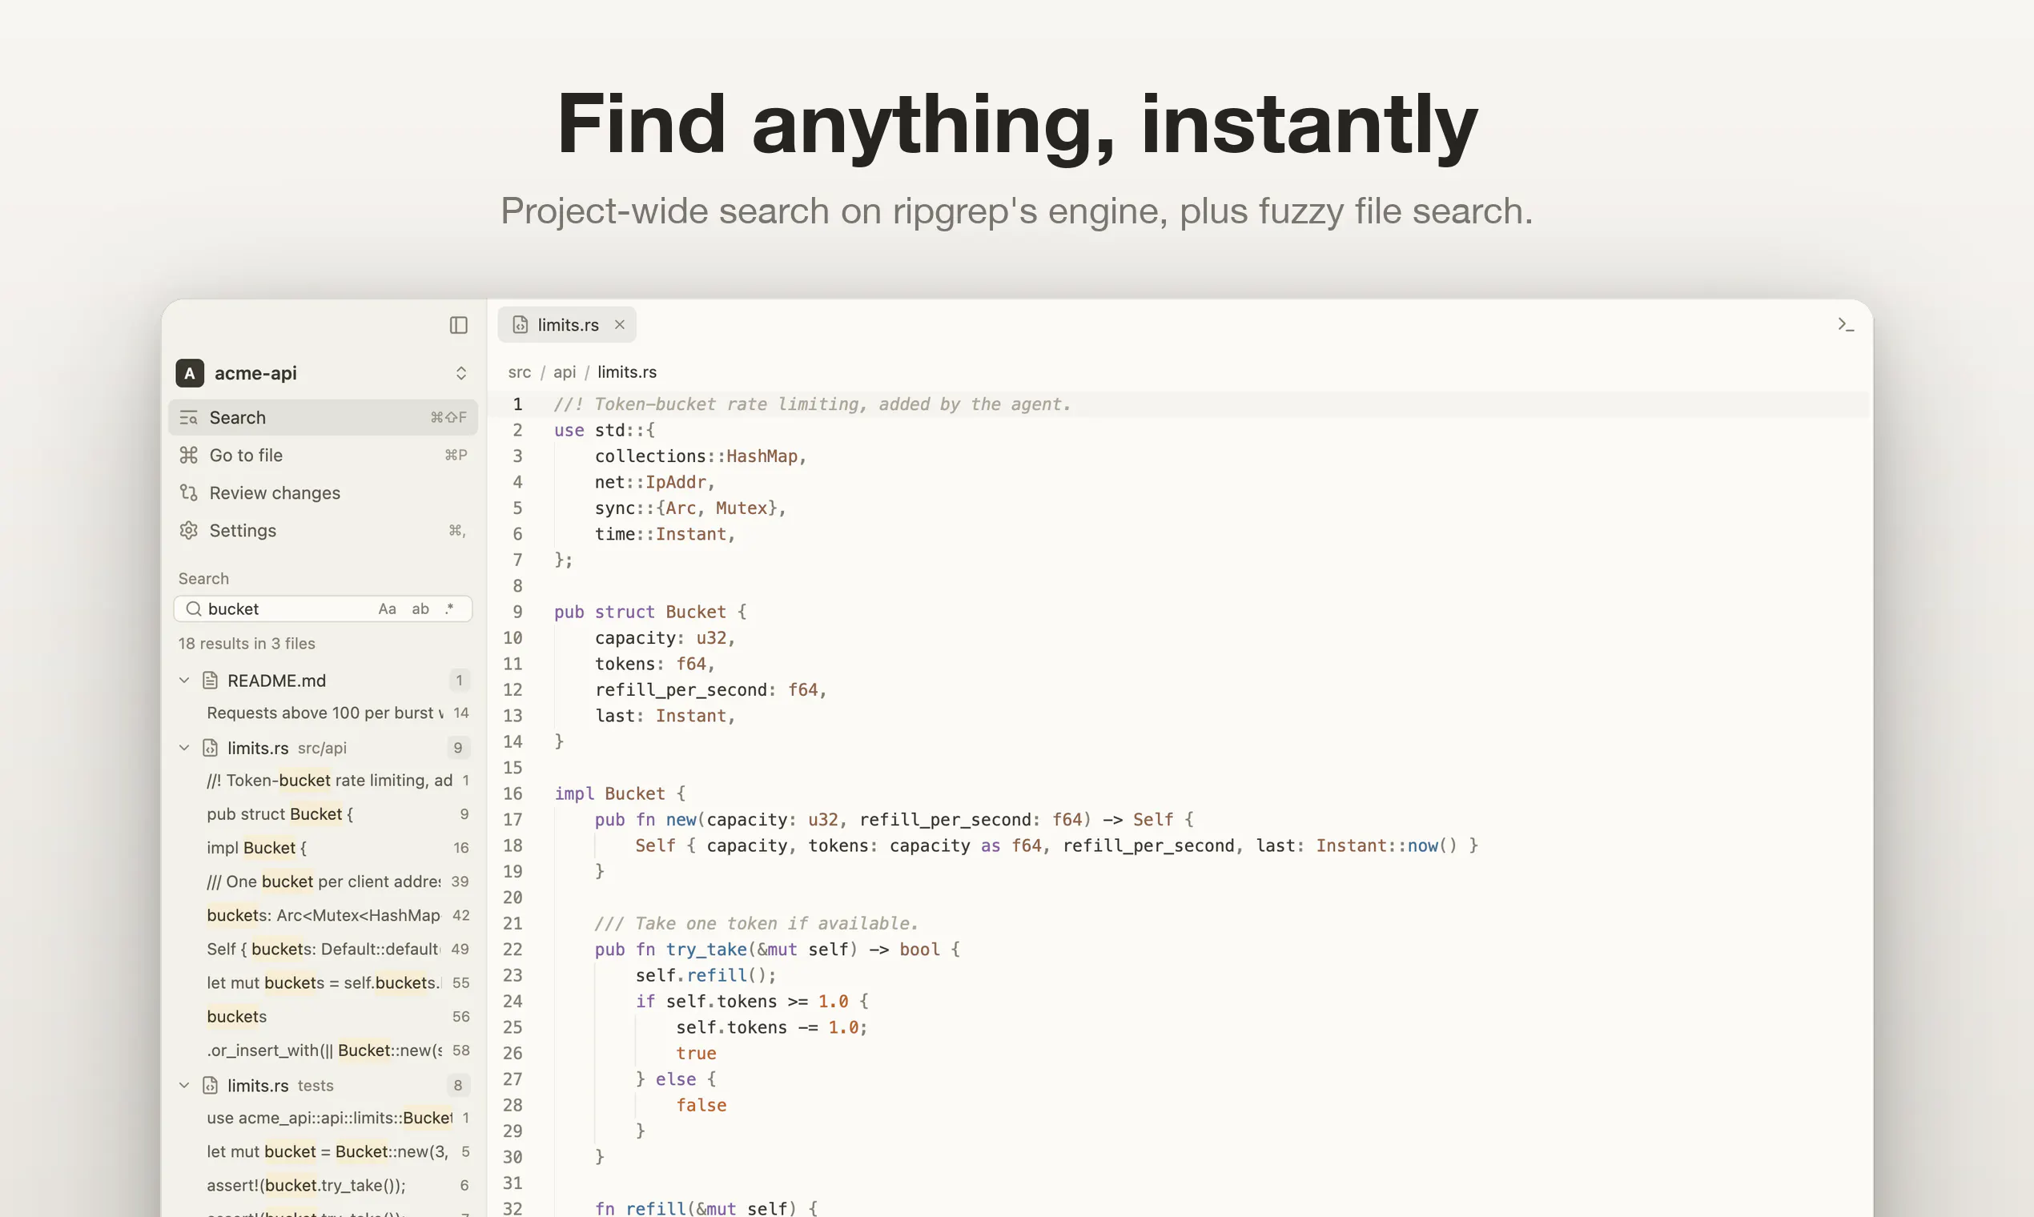This screenshot has height=1217, width=2034.
Task: Click the Review changes branch icon
Action: (189, 493)
